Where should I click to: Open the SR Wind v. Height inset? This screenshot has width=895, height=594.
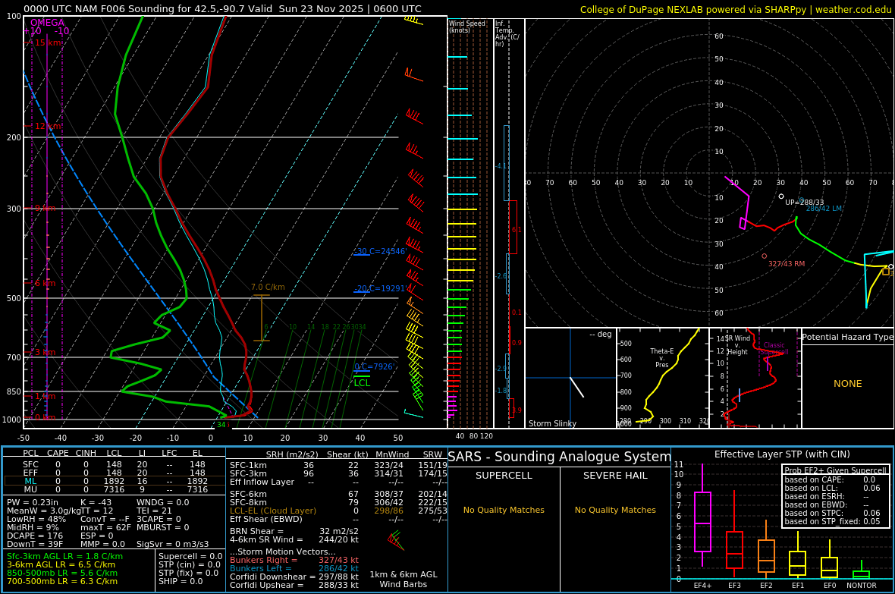(755, 378)
